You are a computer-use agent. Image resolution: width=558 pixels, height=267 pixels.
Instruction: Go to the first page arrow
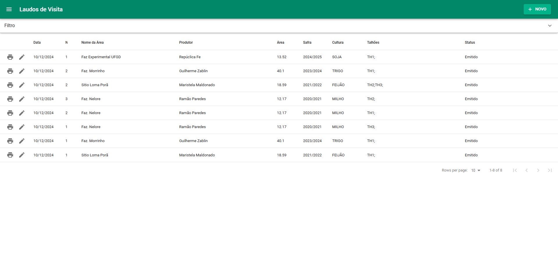[x=515, y=170]
